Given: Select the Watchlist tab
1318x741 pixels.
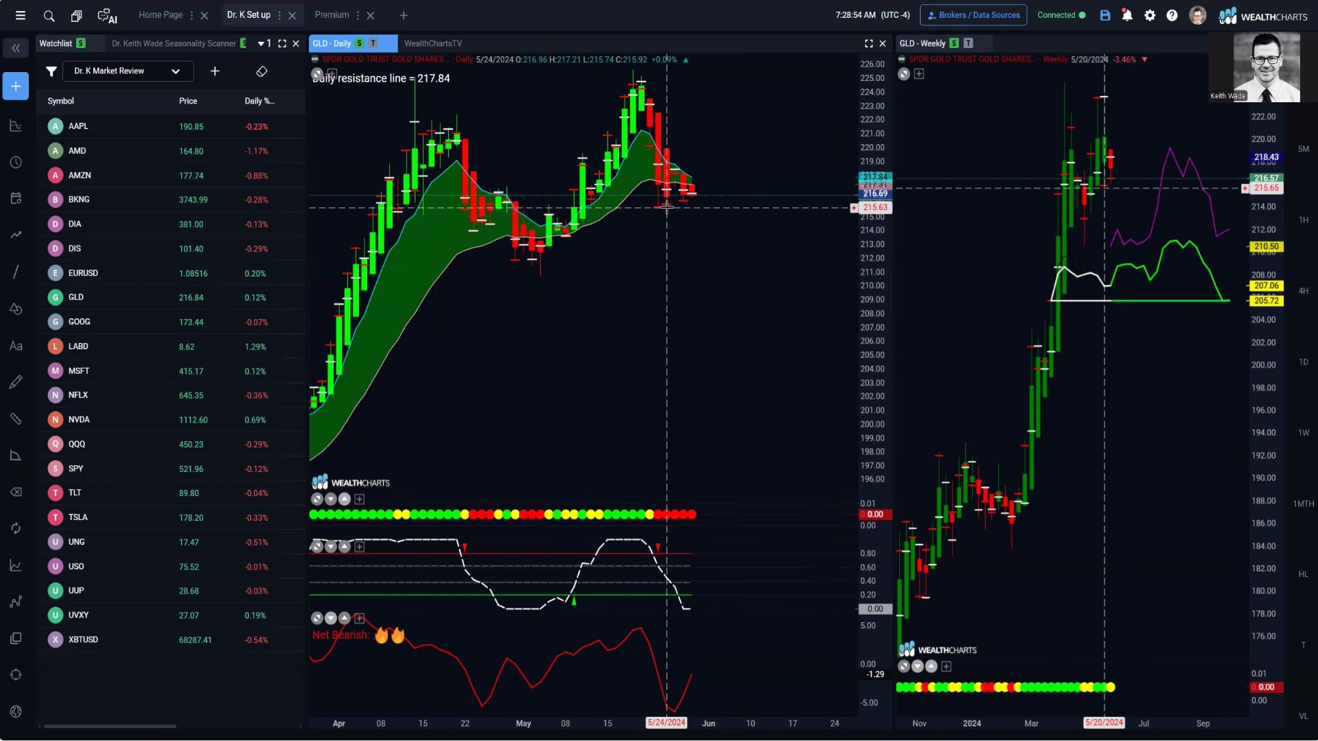Looking at the screenshot, I should click(x=56, y=43).
